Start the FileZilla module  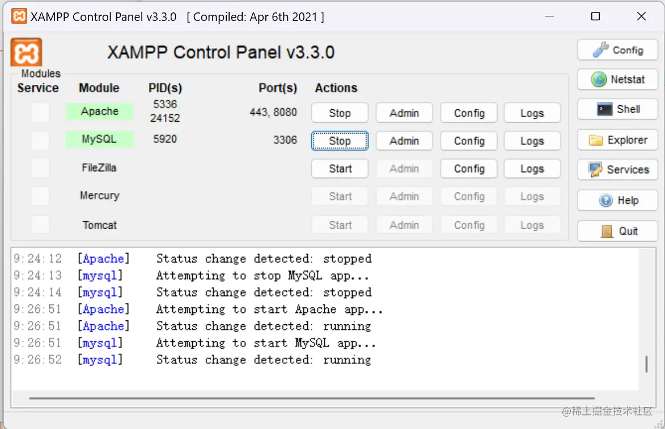pyautogui.click(x=340, y=169)
